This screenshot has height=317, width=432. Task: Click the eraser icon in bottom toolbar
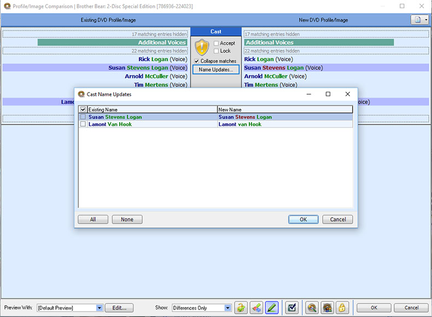click(256, 308)
